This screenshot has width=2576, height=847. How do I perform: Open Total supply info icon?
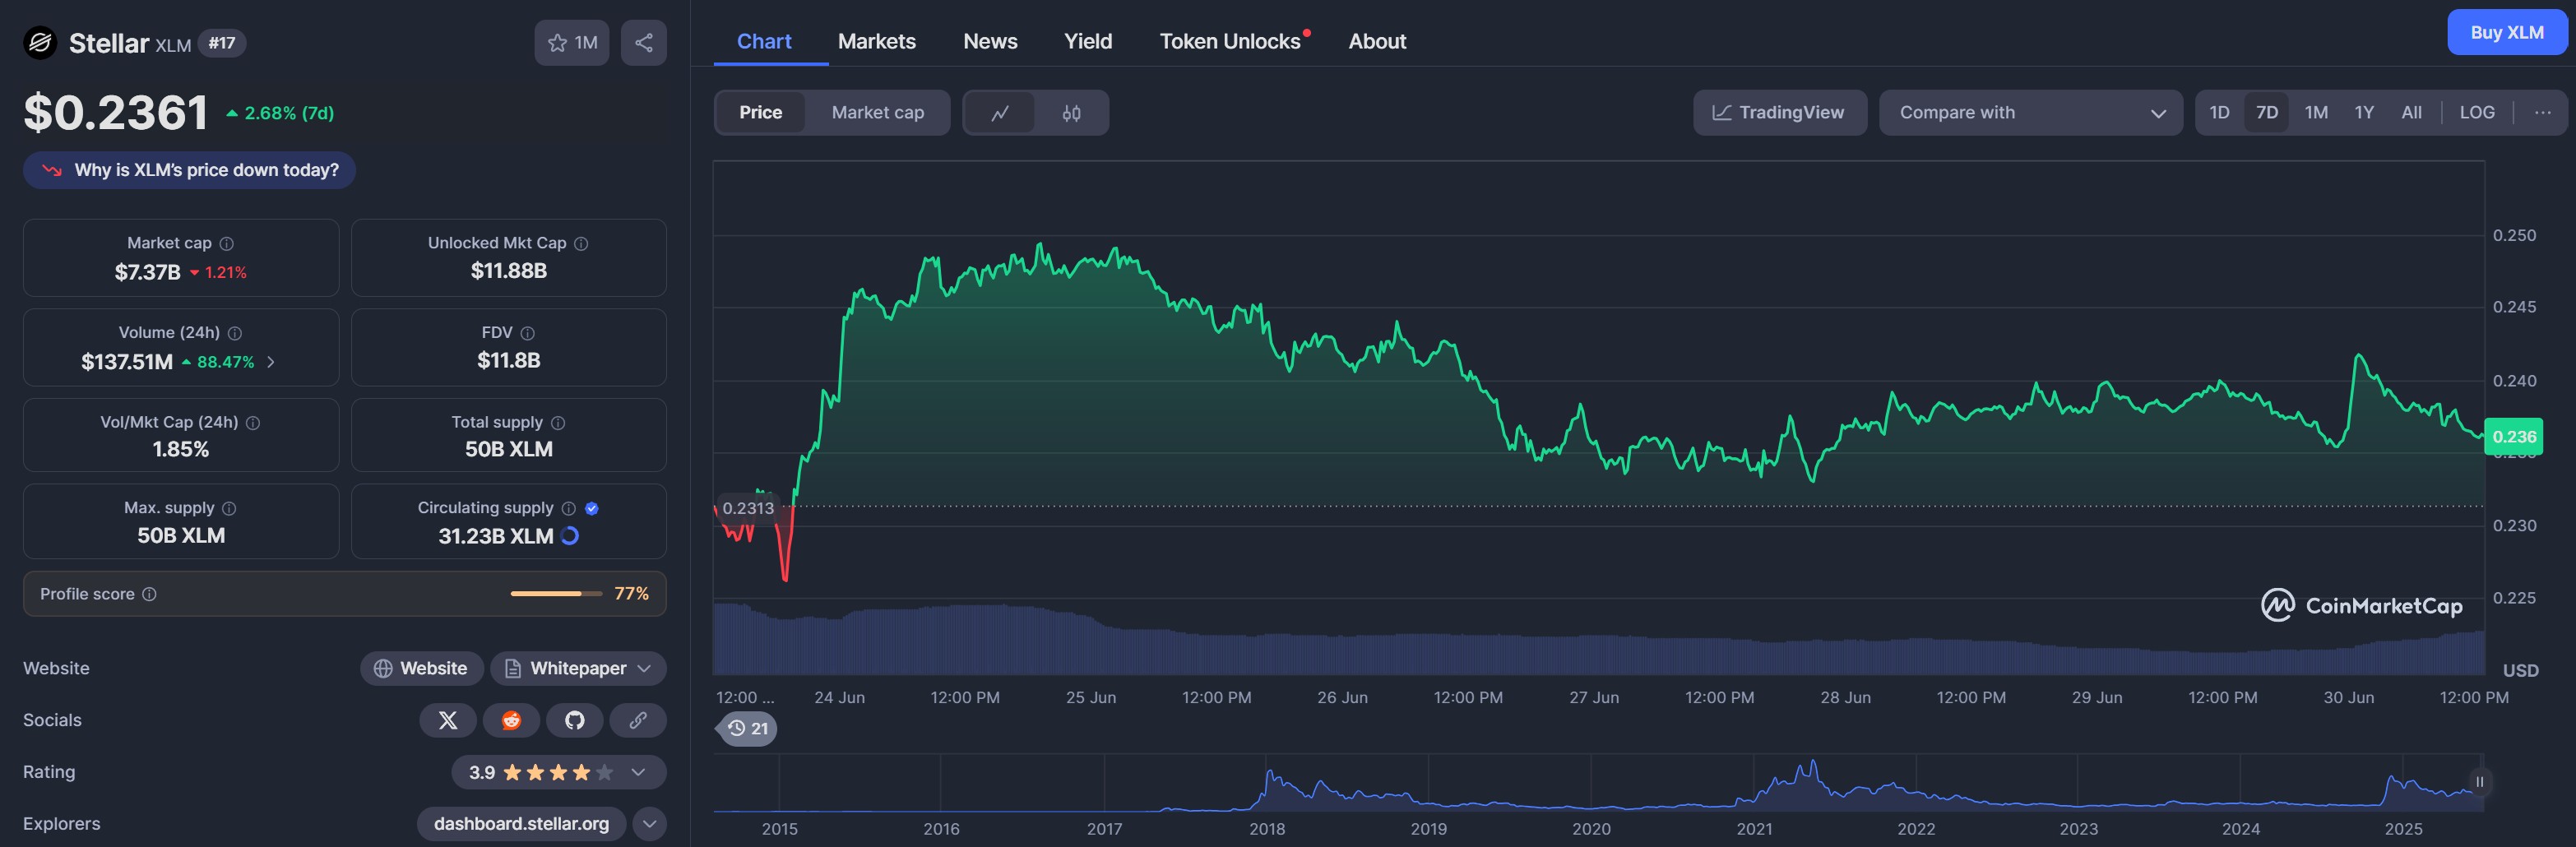[x=558, y=423]
